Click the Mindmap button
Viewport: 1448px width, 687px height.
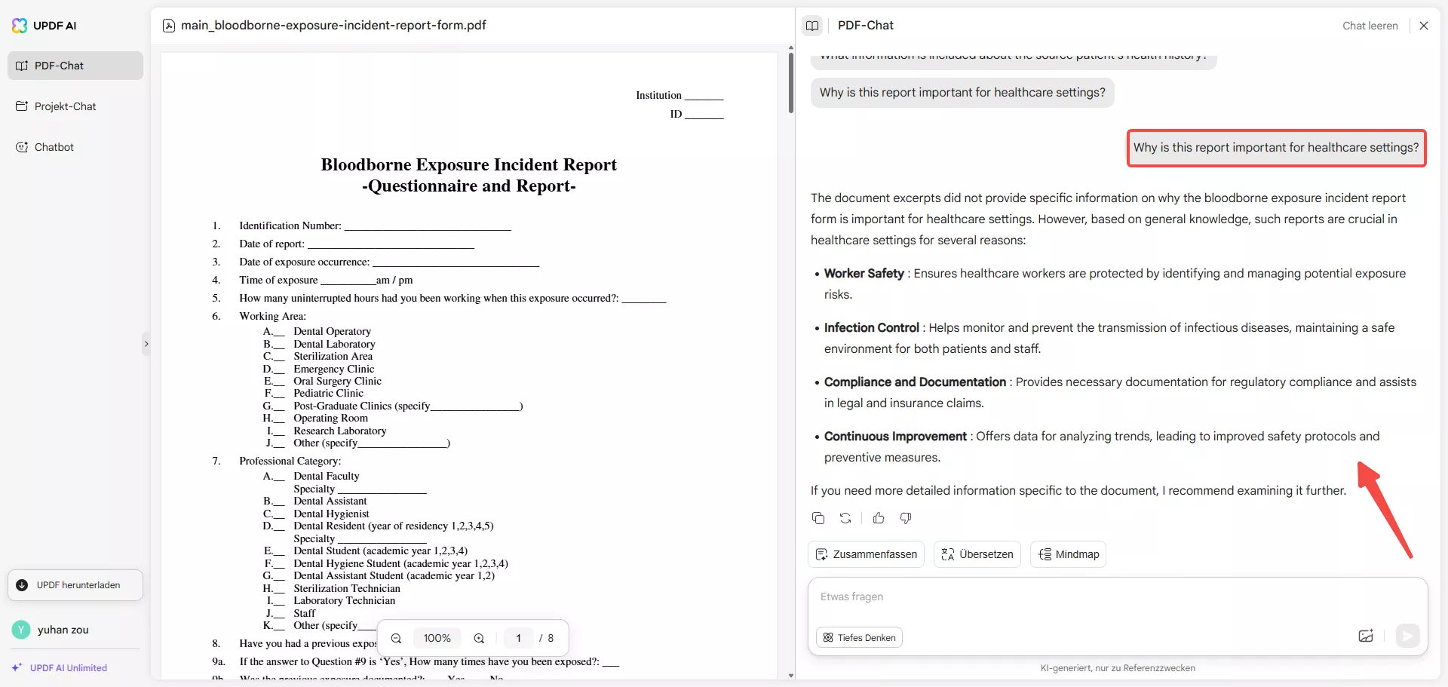[x=1068, y=554]
